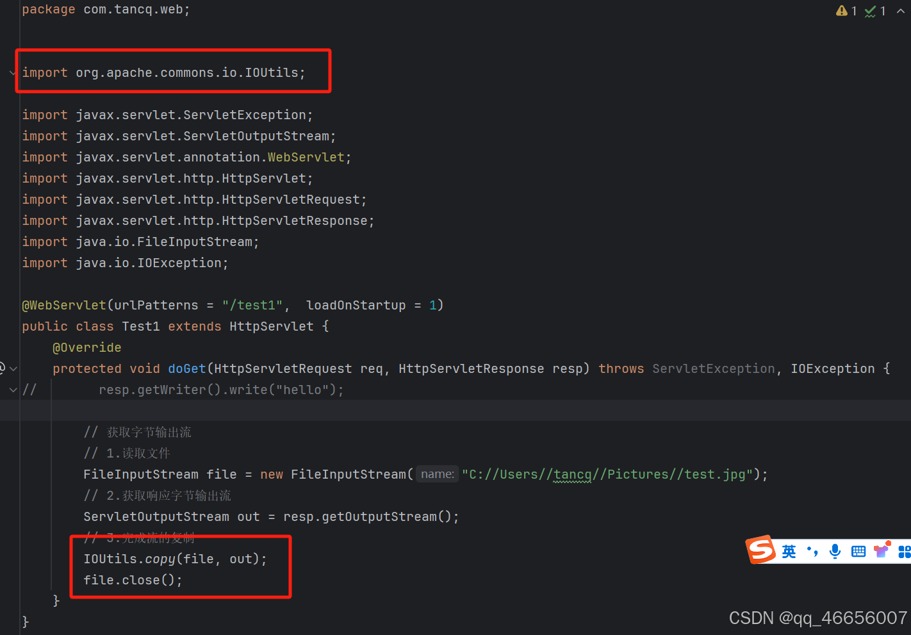Click 'package com.tancq.web;' line

click(x=106, y=10)
